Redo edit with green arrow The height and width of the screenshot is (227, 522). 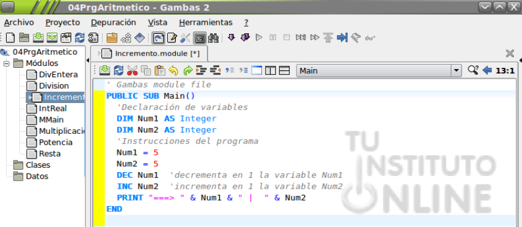tap(188, 70)
